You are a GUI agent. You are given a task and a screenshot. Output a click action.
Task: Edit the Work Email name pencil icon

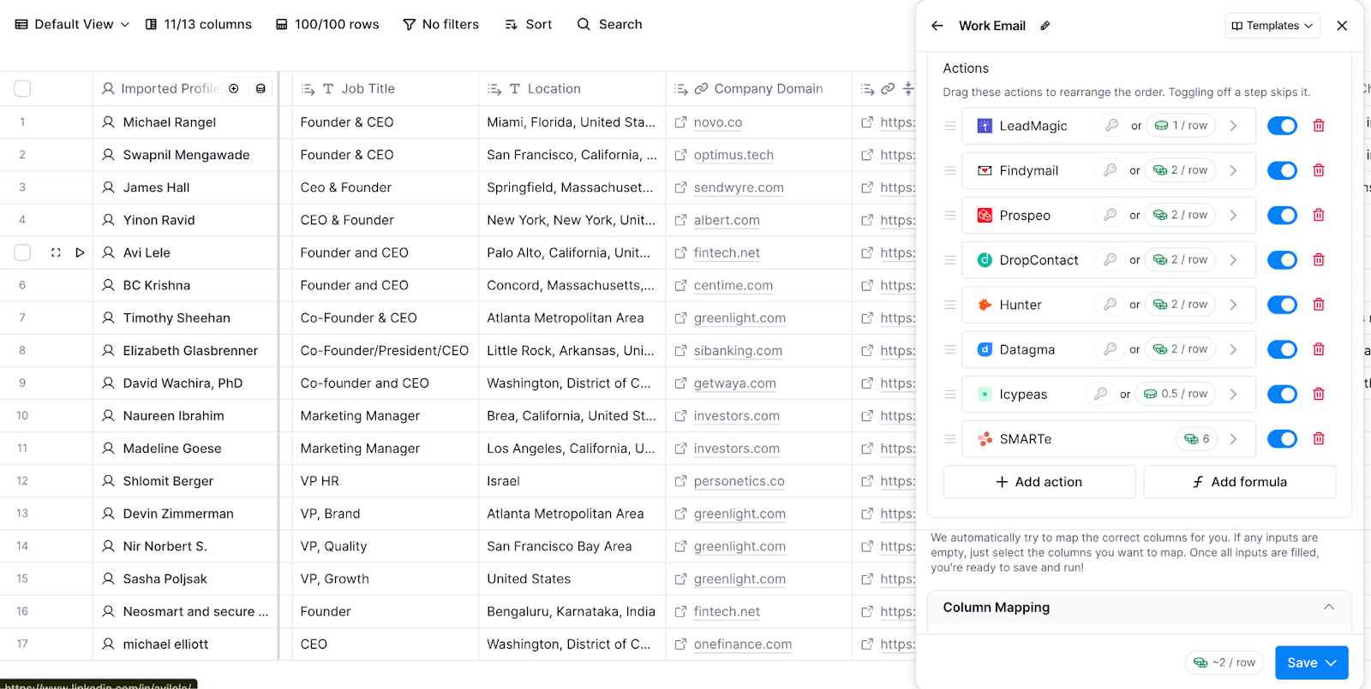(x=1045, y=26)
